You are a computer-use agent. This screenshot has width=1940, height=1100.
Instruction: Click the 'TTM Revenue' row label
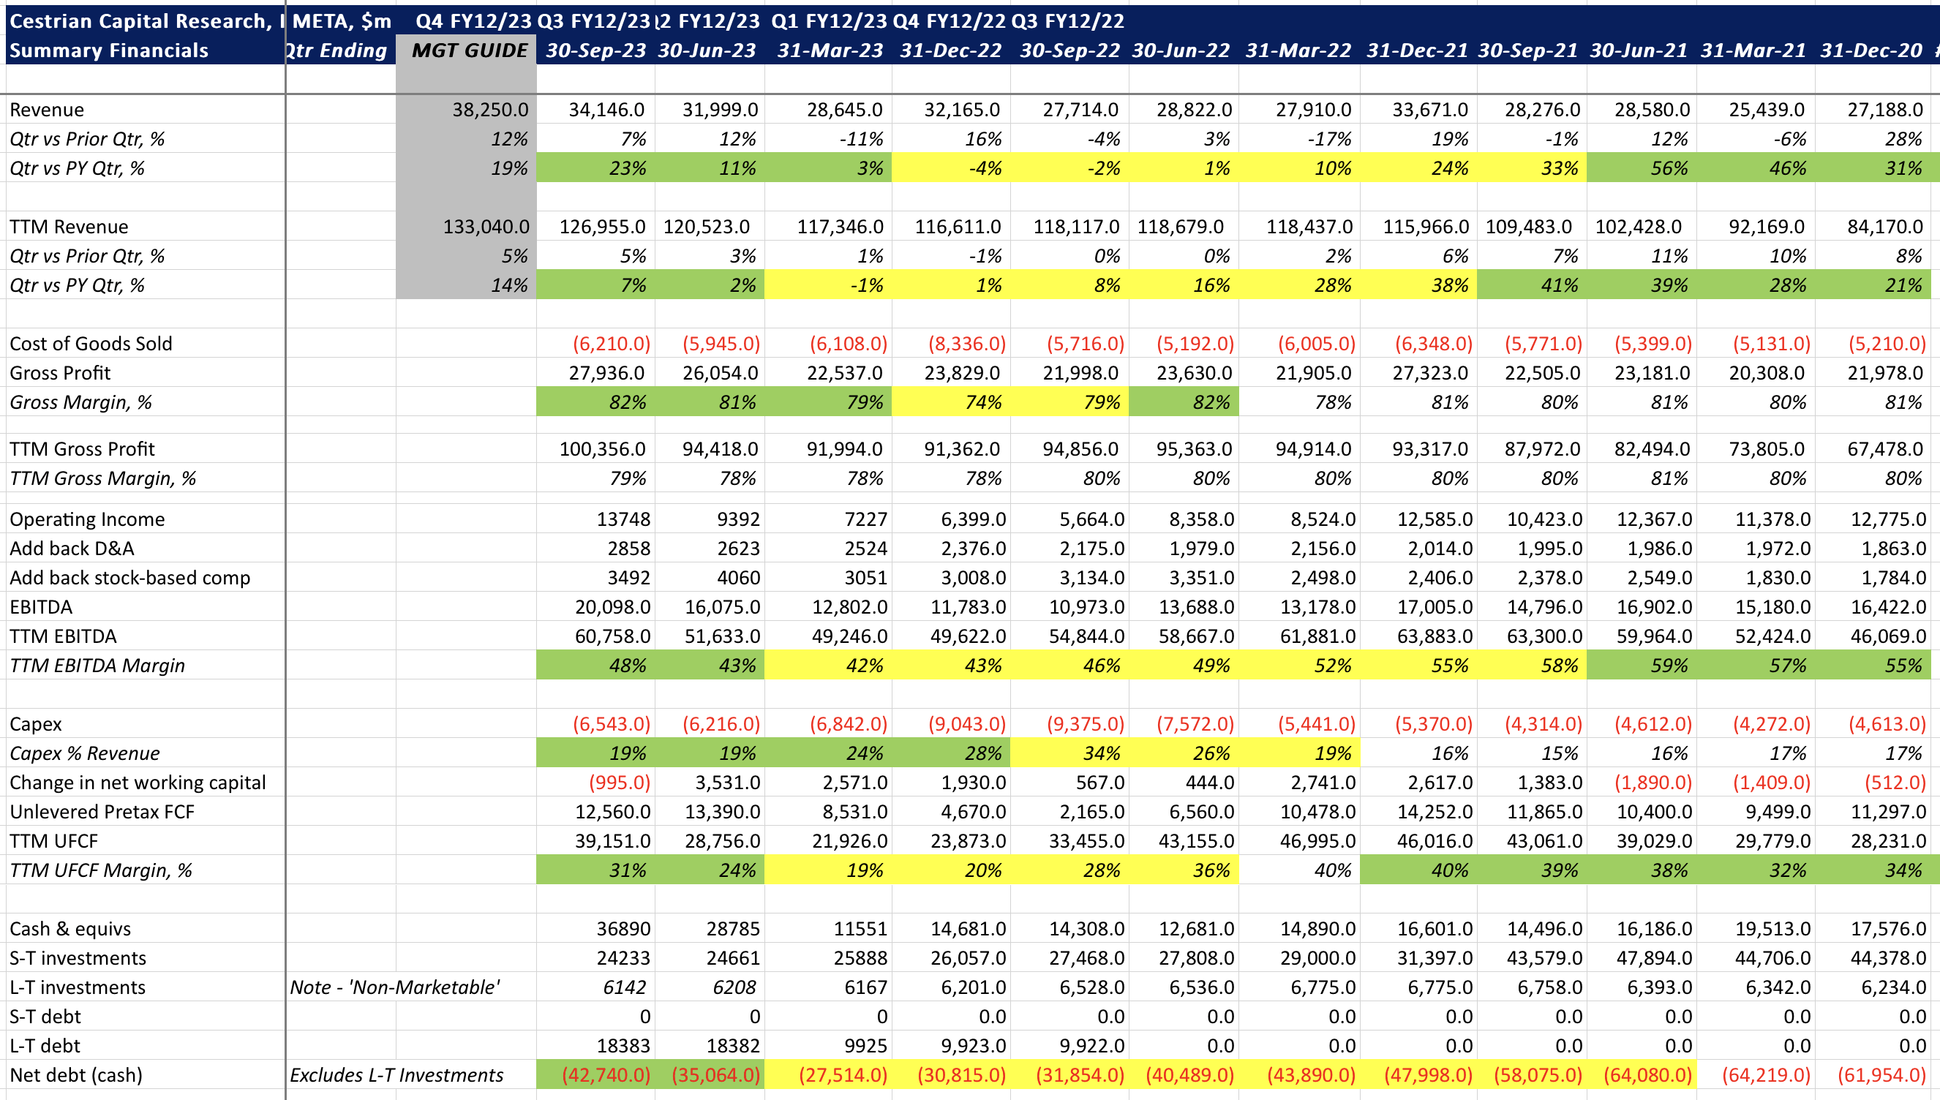(x=69, y=227)
